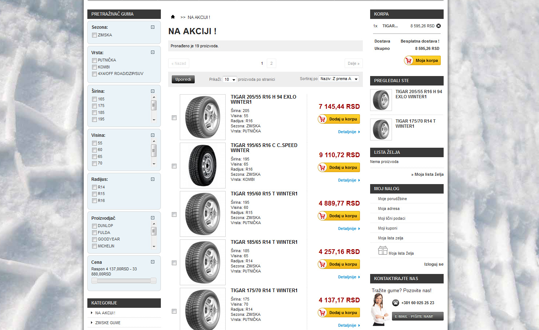Open » Moja lista želja link

pos(427,174)
